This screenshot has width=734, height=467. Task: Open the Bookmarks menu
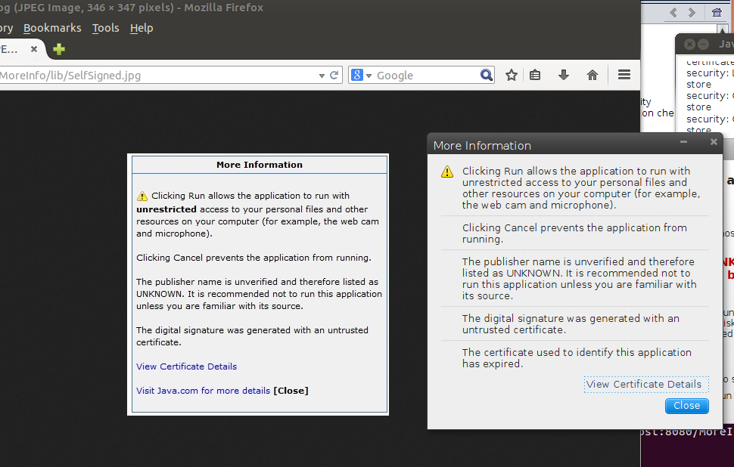pos(52,28)
